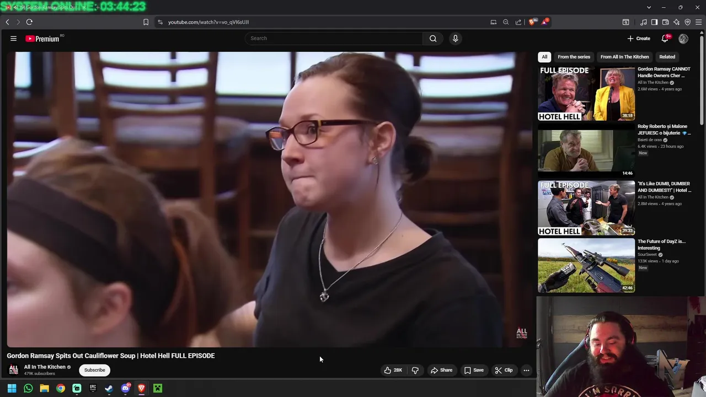The height and width of the screenshot is (397, 706).
Task: Select the Related chip
Action: [667, 57]
